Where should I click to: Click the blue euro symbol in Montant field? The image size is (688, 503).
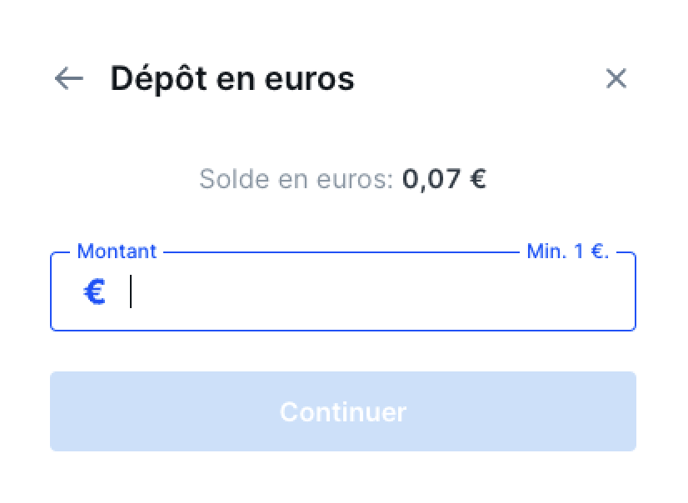point(95,292)
